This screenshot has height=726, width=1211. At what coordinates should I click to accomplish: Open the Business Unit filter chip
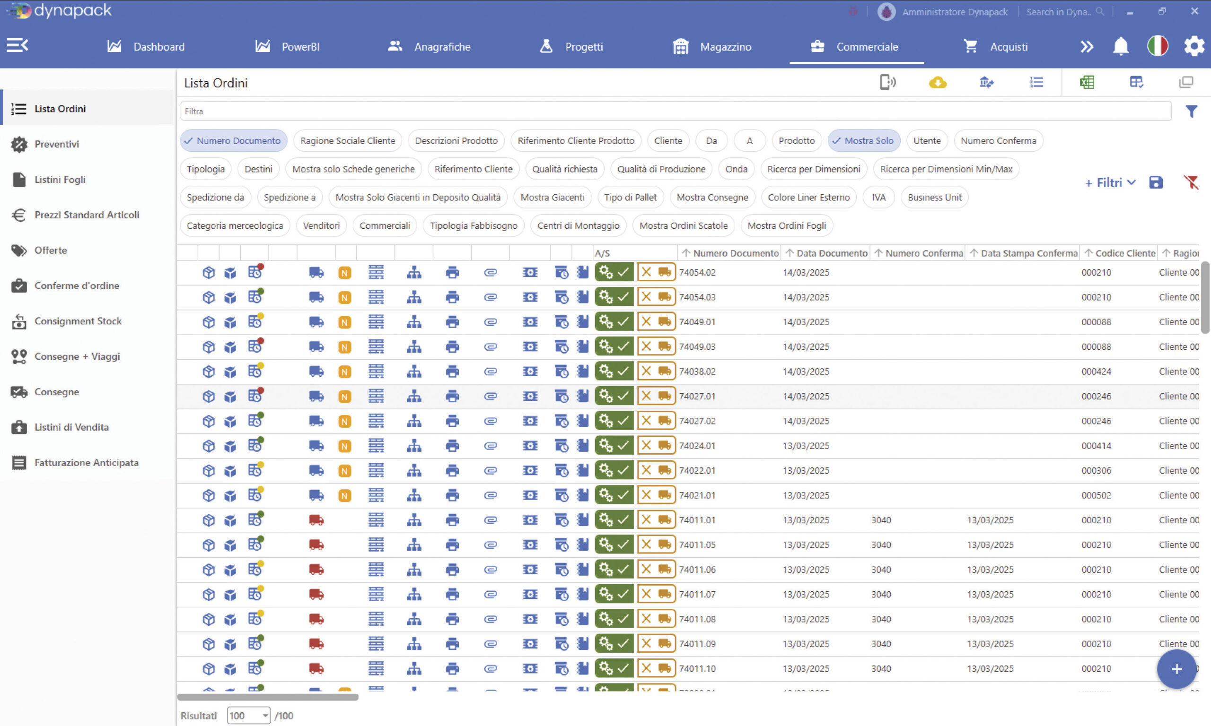[x=934, y=198]
